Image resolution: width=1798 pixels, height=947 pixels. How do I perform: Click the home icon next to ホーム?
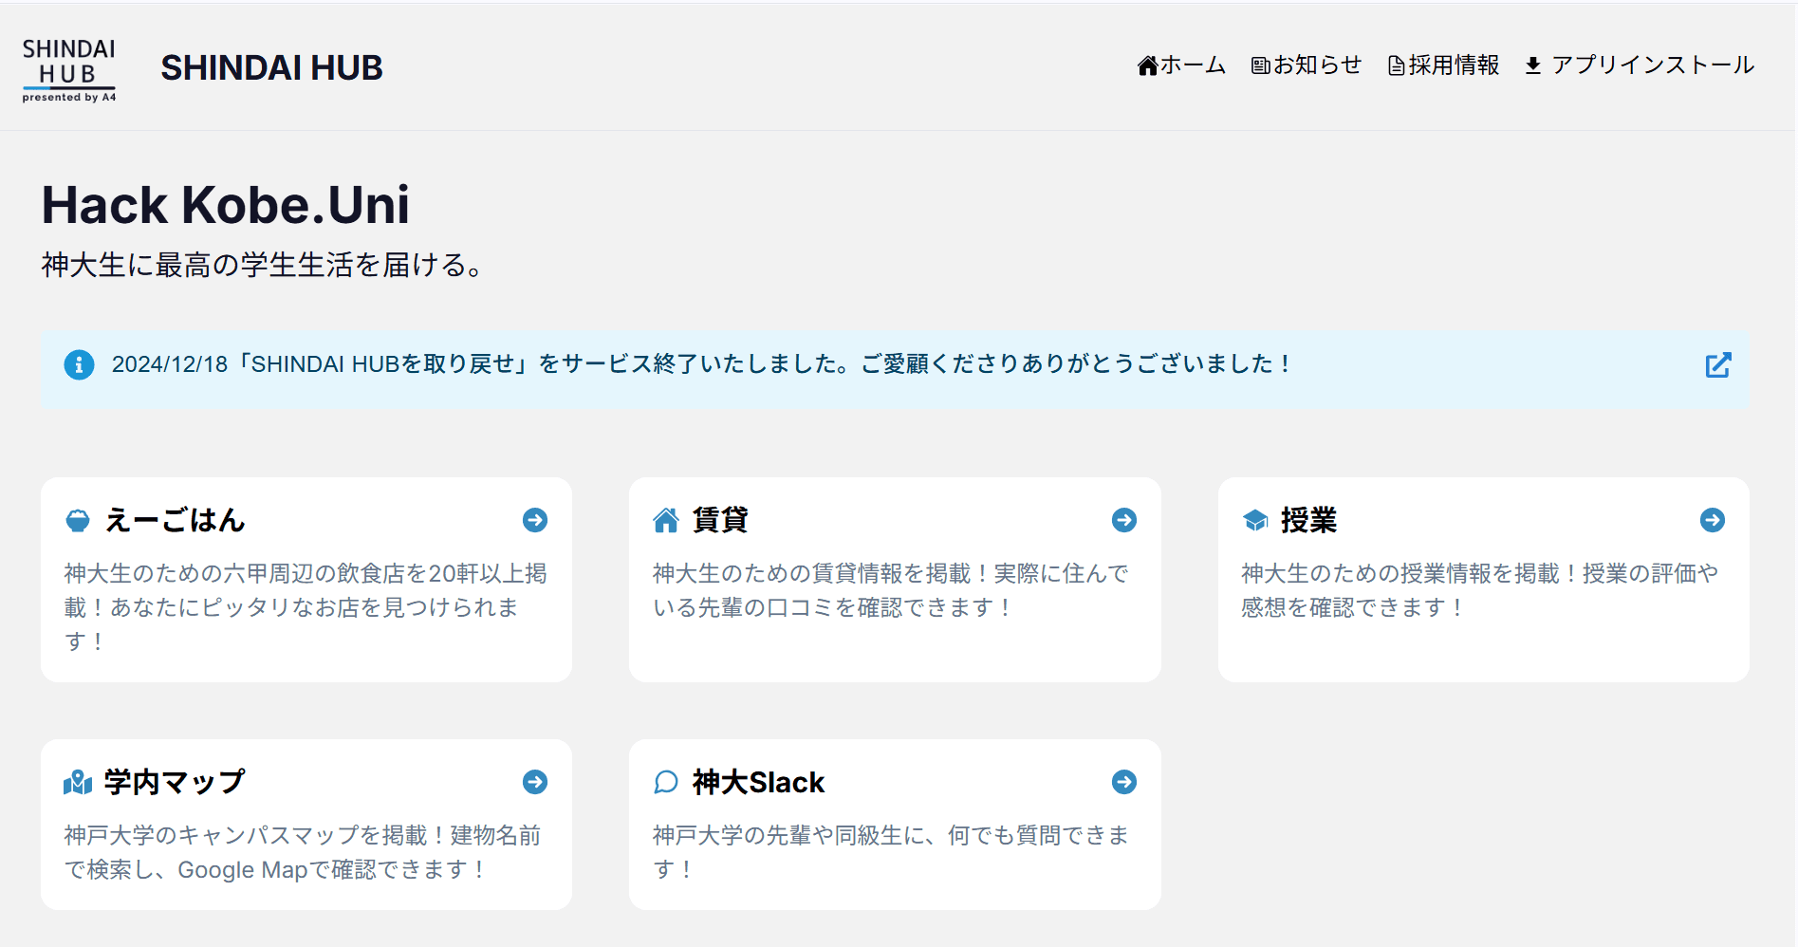1147,65
